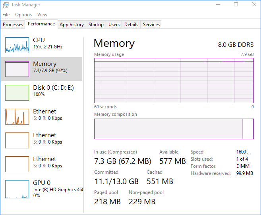Image resolution: width=261 pixels, height=215 pixels.
Task: Maximize the Task Manager window
Action: pos(236,5)
